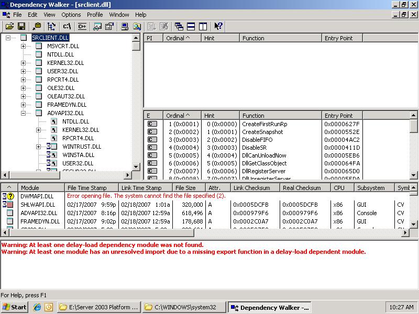Image resolution: width=419 pixels, height=314 pixels.
Task: Open System Information from the toolbar
Action: [x=125, y=26]
